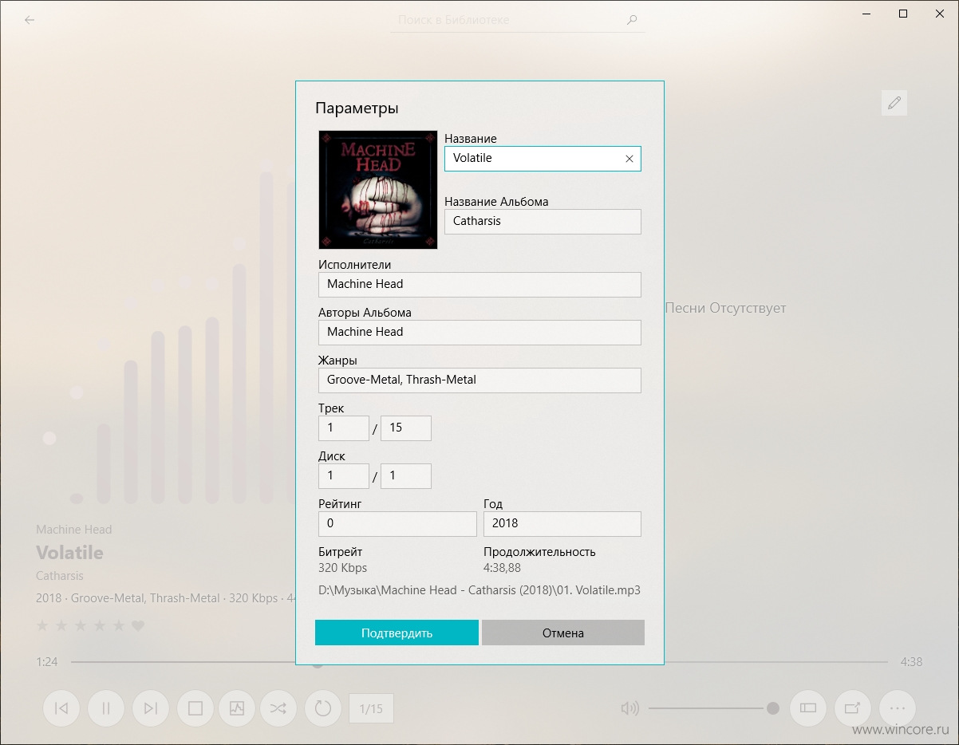
Task: Click the song progress bar
Action: [479, 662]
